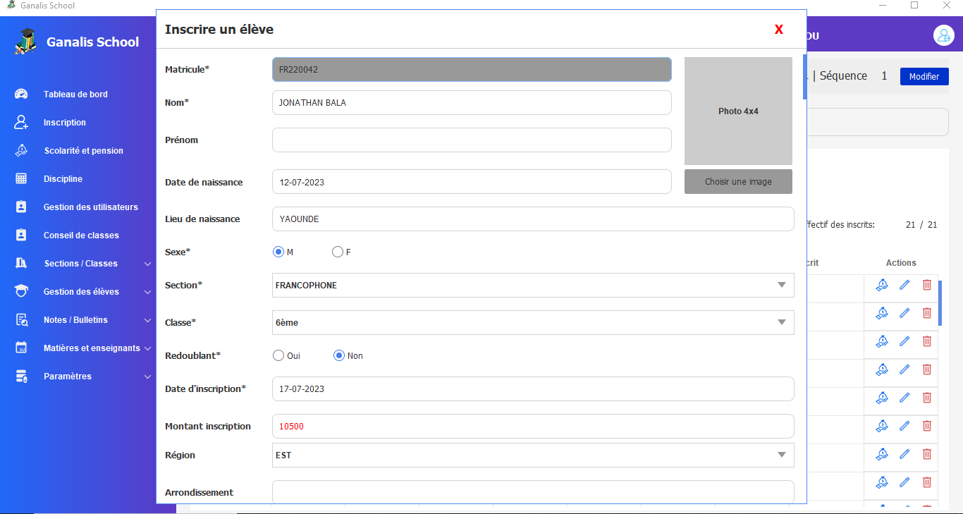Open Conseil de classes in the sidebar
Screen dimensions: 963x514
(81, 235)
